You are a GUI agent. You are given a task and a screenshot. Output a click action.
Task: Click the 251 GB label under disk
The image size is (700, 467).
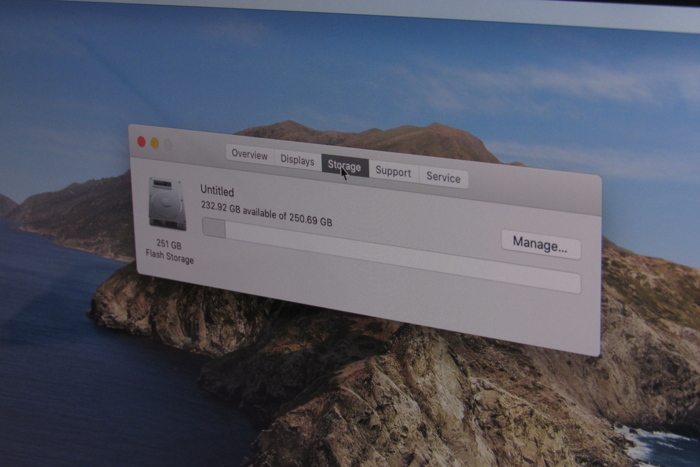[169, 244]
